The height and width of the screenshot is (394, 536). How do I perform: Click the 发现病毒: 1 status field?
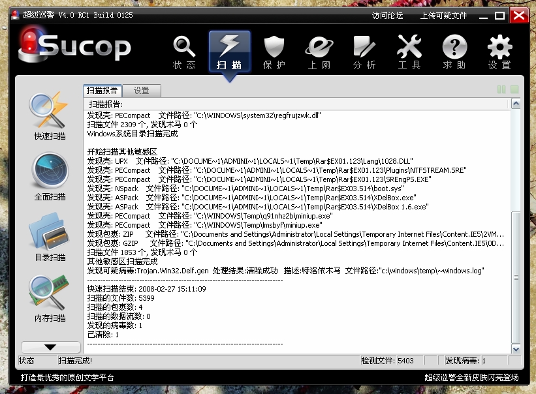click(x=476, y=361)
